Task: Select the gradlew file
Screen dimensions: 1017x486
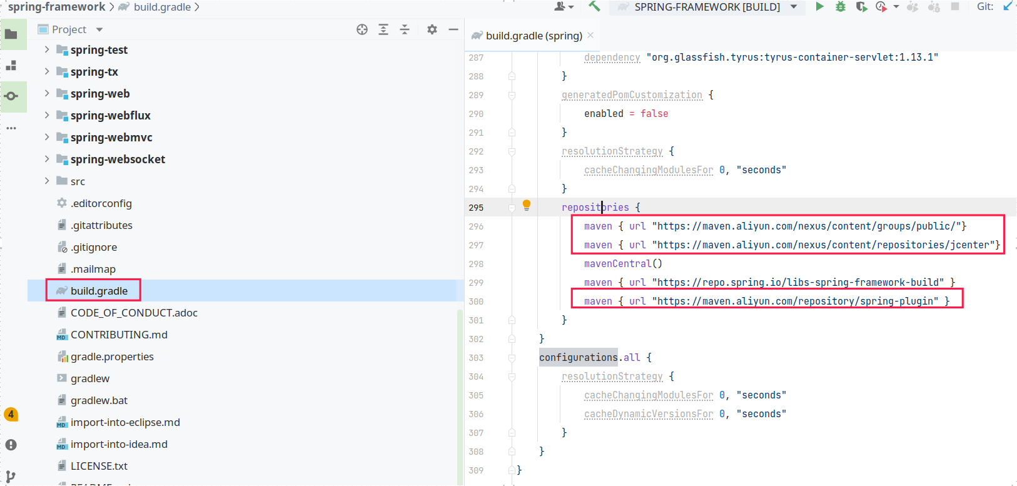Action: (90, 378)
